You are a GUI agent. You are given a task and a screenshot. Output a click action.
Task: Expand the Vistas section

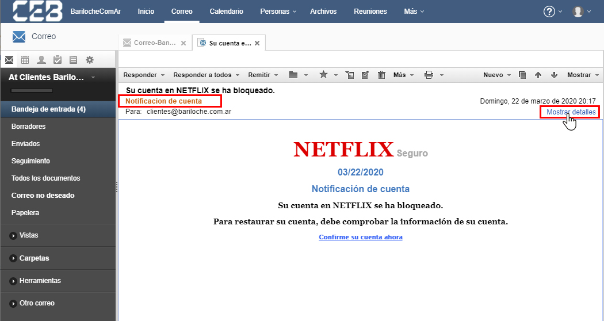click(13, 235)
